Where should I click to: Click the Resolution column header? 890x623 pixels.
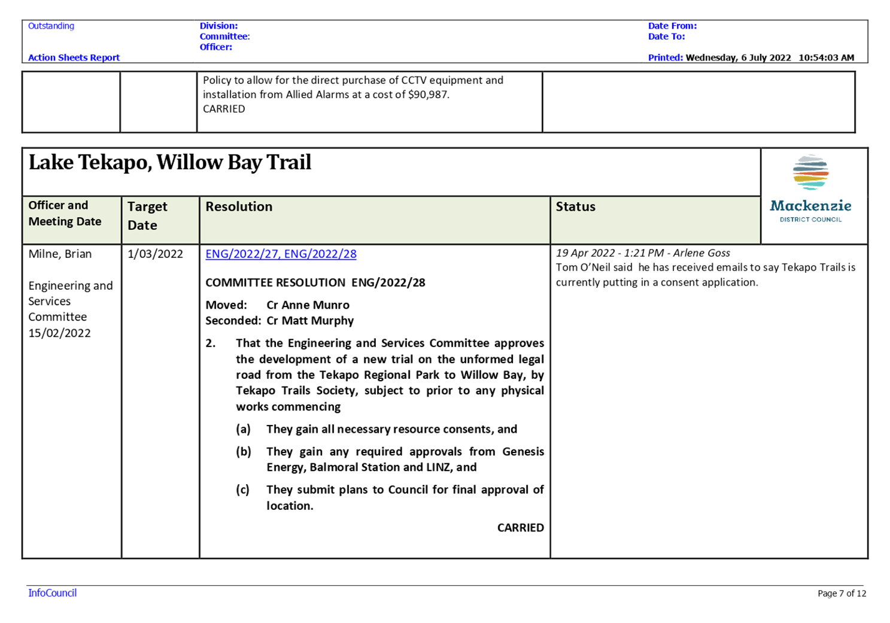pos(238,206)
